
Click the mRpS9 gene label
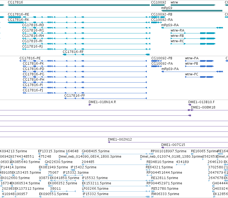pyautogui.click(x=167, y=8)
